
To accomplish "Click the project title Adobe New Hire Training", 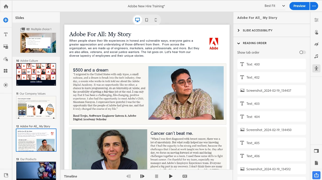I will pos(146,6).
